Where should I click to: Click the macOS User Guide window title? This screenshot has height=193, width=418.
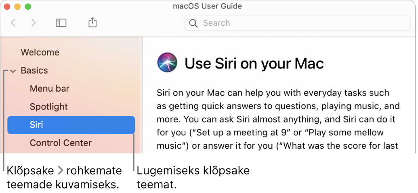(x=207, y=6)
